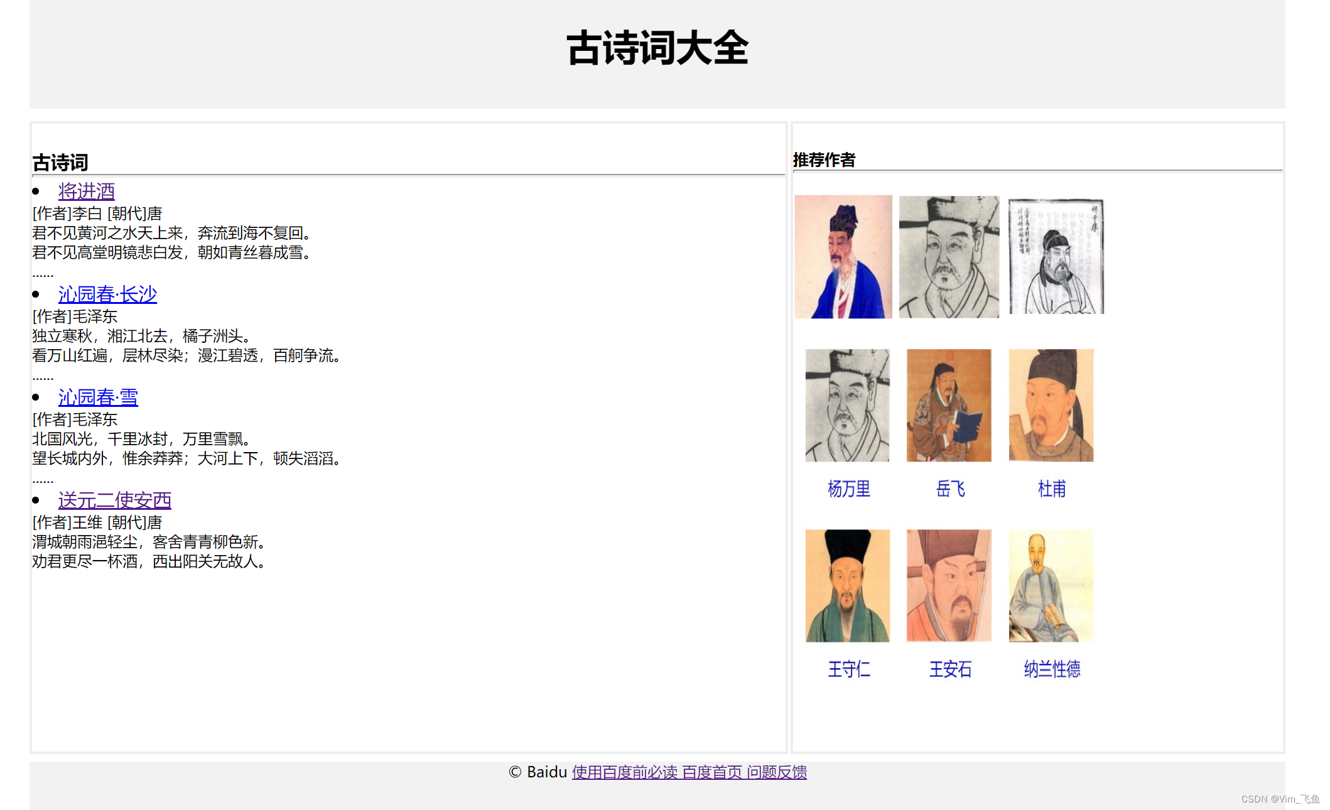Click the 王安石 portrait in red robe
The image size is (1330, 810).
948,586
